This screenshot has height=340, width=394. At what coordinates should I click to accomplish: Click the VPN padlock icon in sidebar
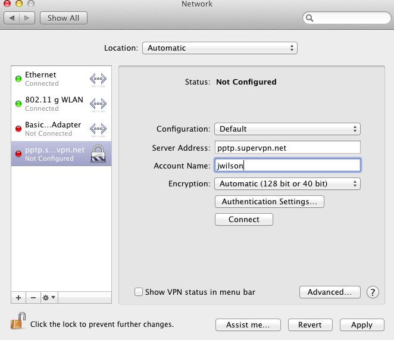pyautogui.click(x=98, y=154)
